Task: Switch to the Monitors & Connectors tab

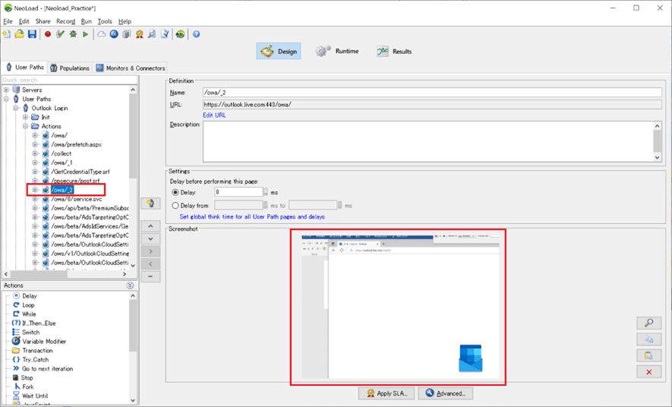Action: [131, 68]
